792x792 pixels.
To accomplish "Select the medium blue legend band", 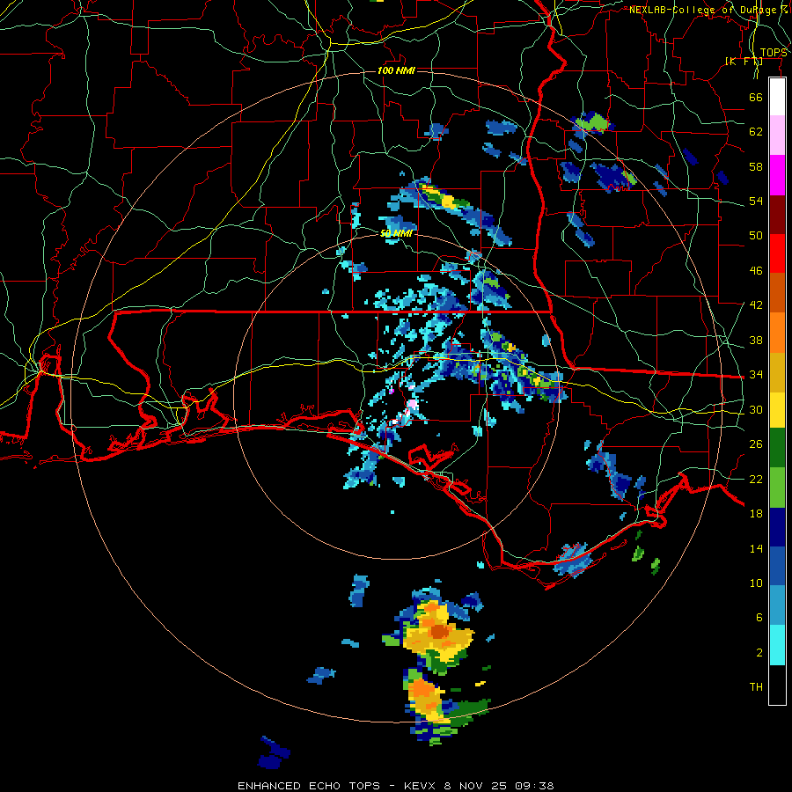I will [777, 566].
